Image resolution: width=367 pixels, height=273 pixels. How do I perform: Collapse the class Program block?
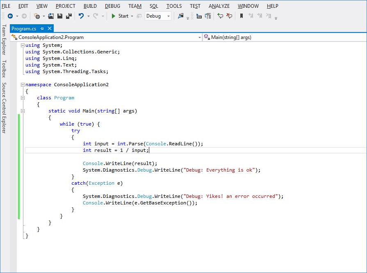click(x=23, y=98)
